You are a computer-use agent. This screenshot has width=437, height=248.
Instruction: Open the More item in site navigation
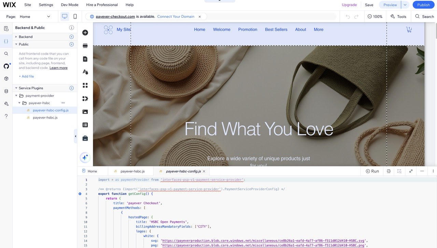(319, 30)
